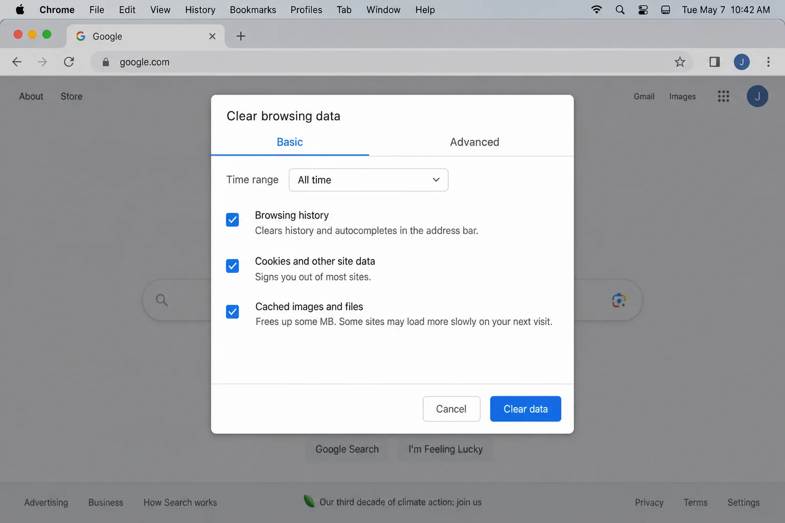Viewport: 785px width, 523px height.
Task: Open Spotlight search in menu bar
Action: (620, 10)
